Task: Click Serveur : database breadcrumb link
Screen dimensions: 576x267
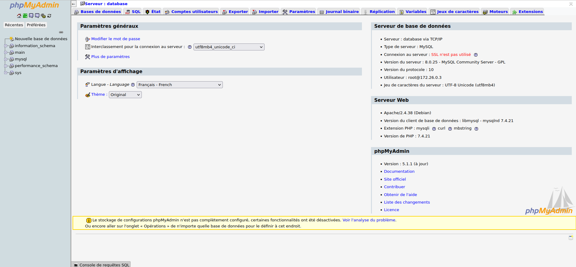Action: pos(106,4)
